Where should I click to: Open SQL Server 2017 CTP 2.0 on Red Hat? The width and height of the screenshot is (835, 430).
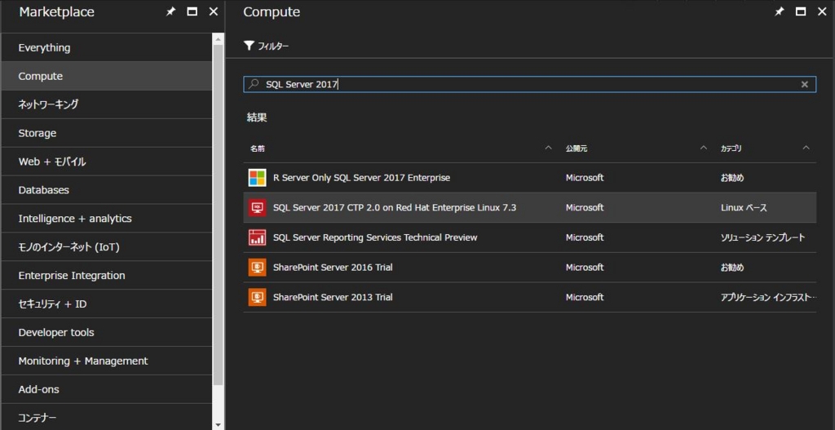395,207
